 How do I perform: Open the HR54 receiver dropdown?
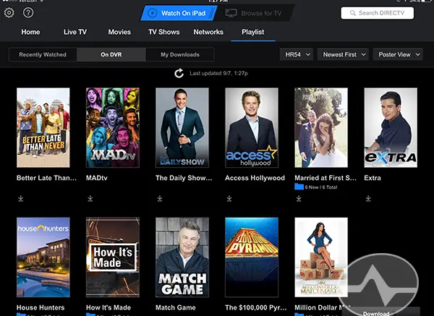[x=297, y=54]
